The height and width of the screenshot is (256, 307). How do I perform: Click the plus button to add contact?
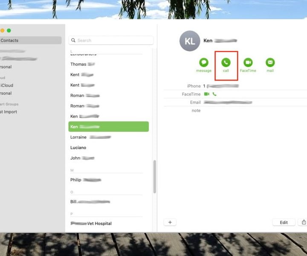click(x=170, y=222)
